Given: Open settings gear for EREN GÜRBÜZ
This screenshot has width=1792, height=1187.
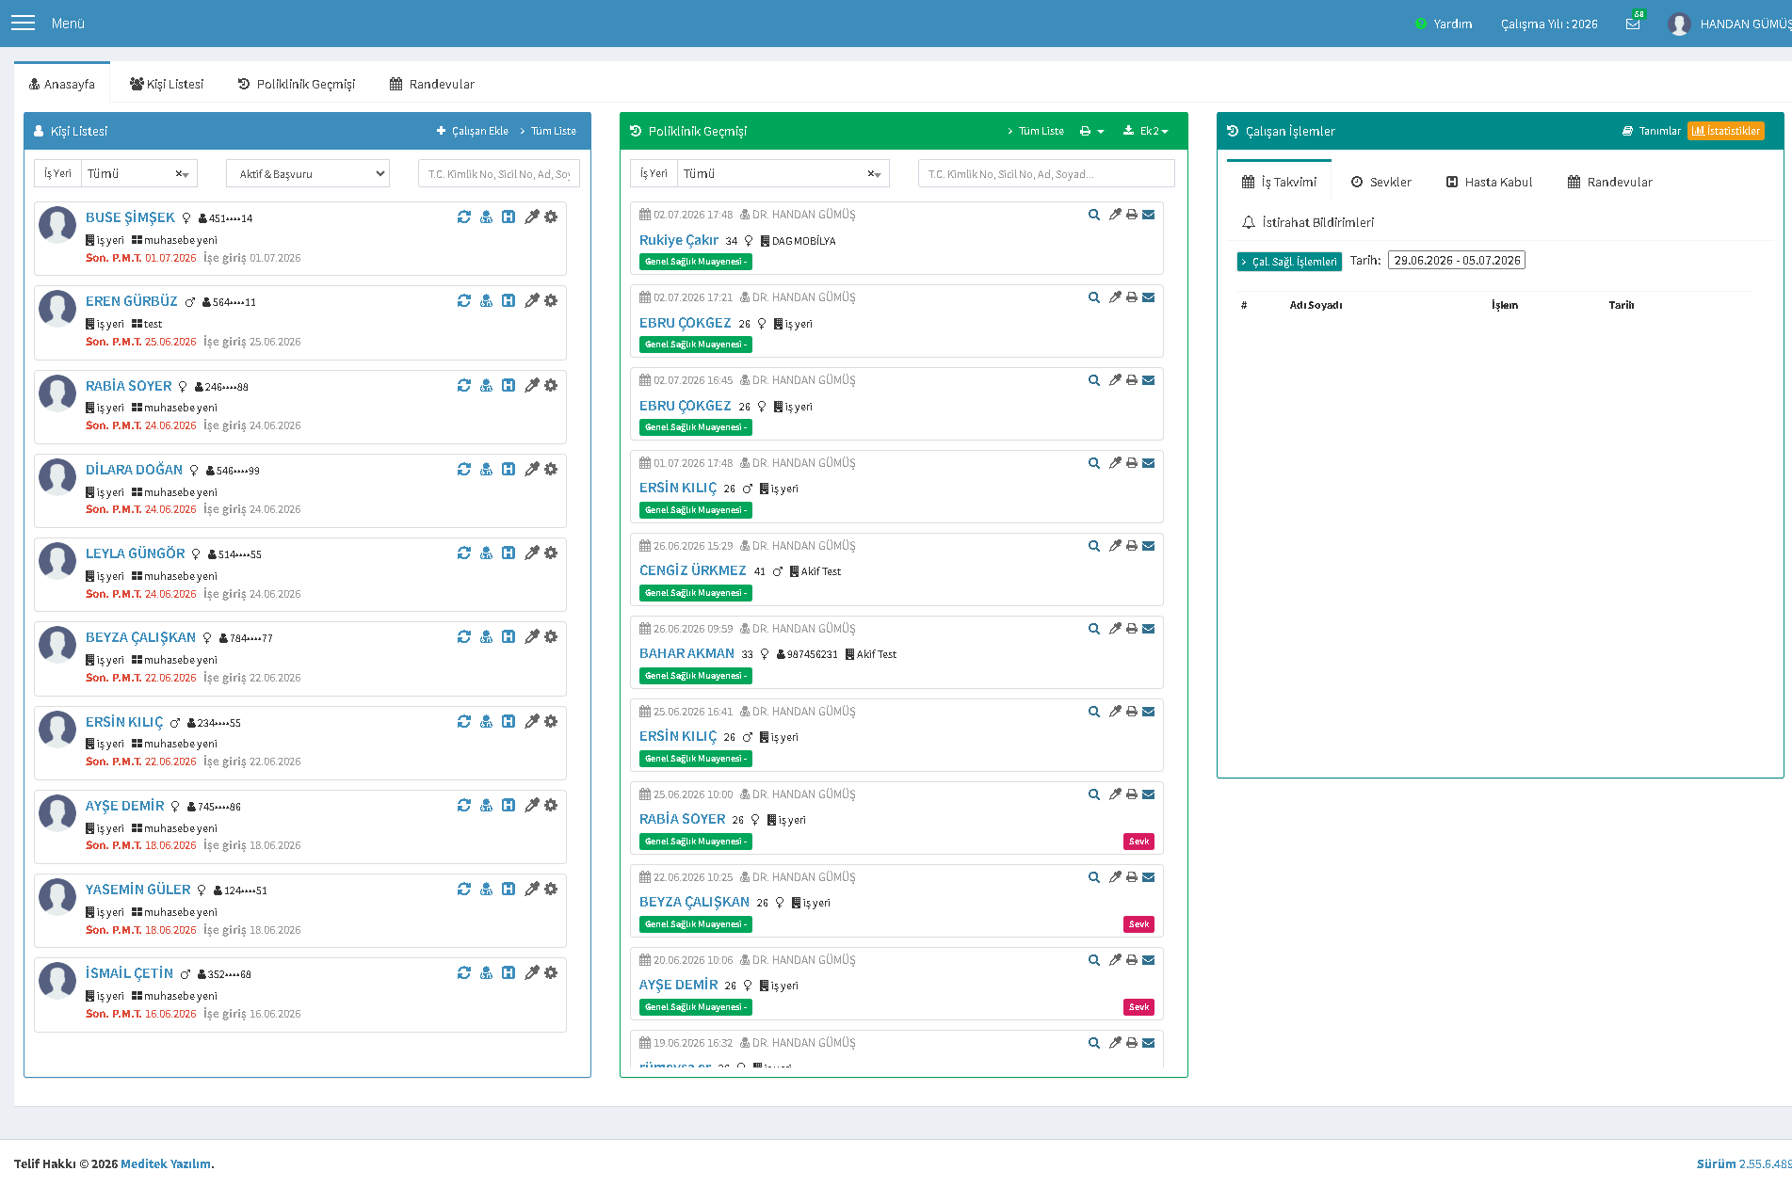Looking at the screenshot, I should pyautogui.click(x=551, y=300).
